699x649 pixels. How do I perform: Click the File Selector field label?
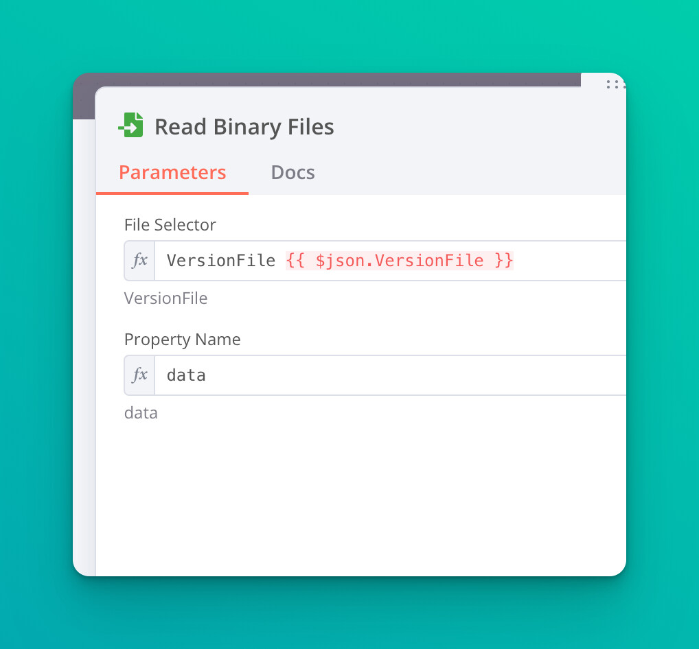(170, 224)
